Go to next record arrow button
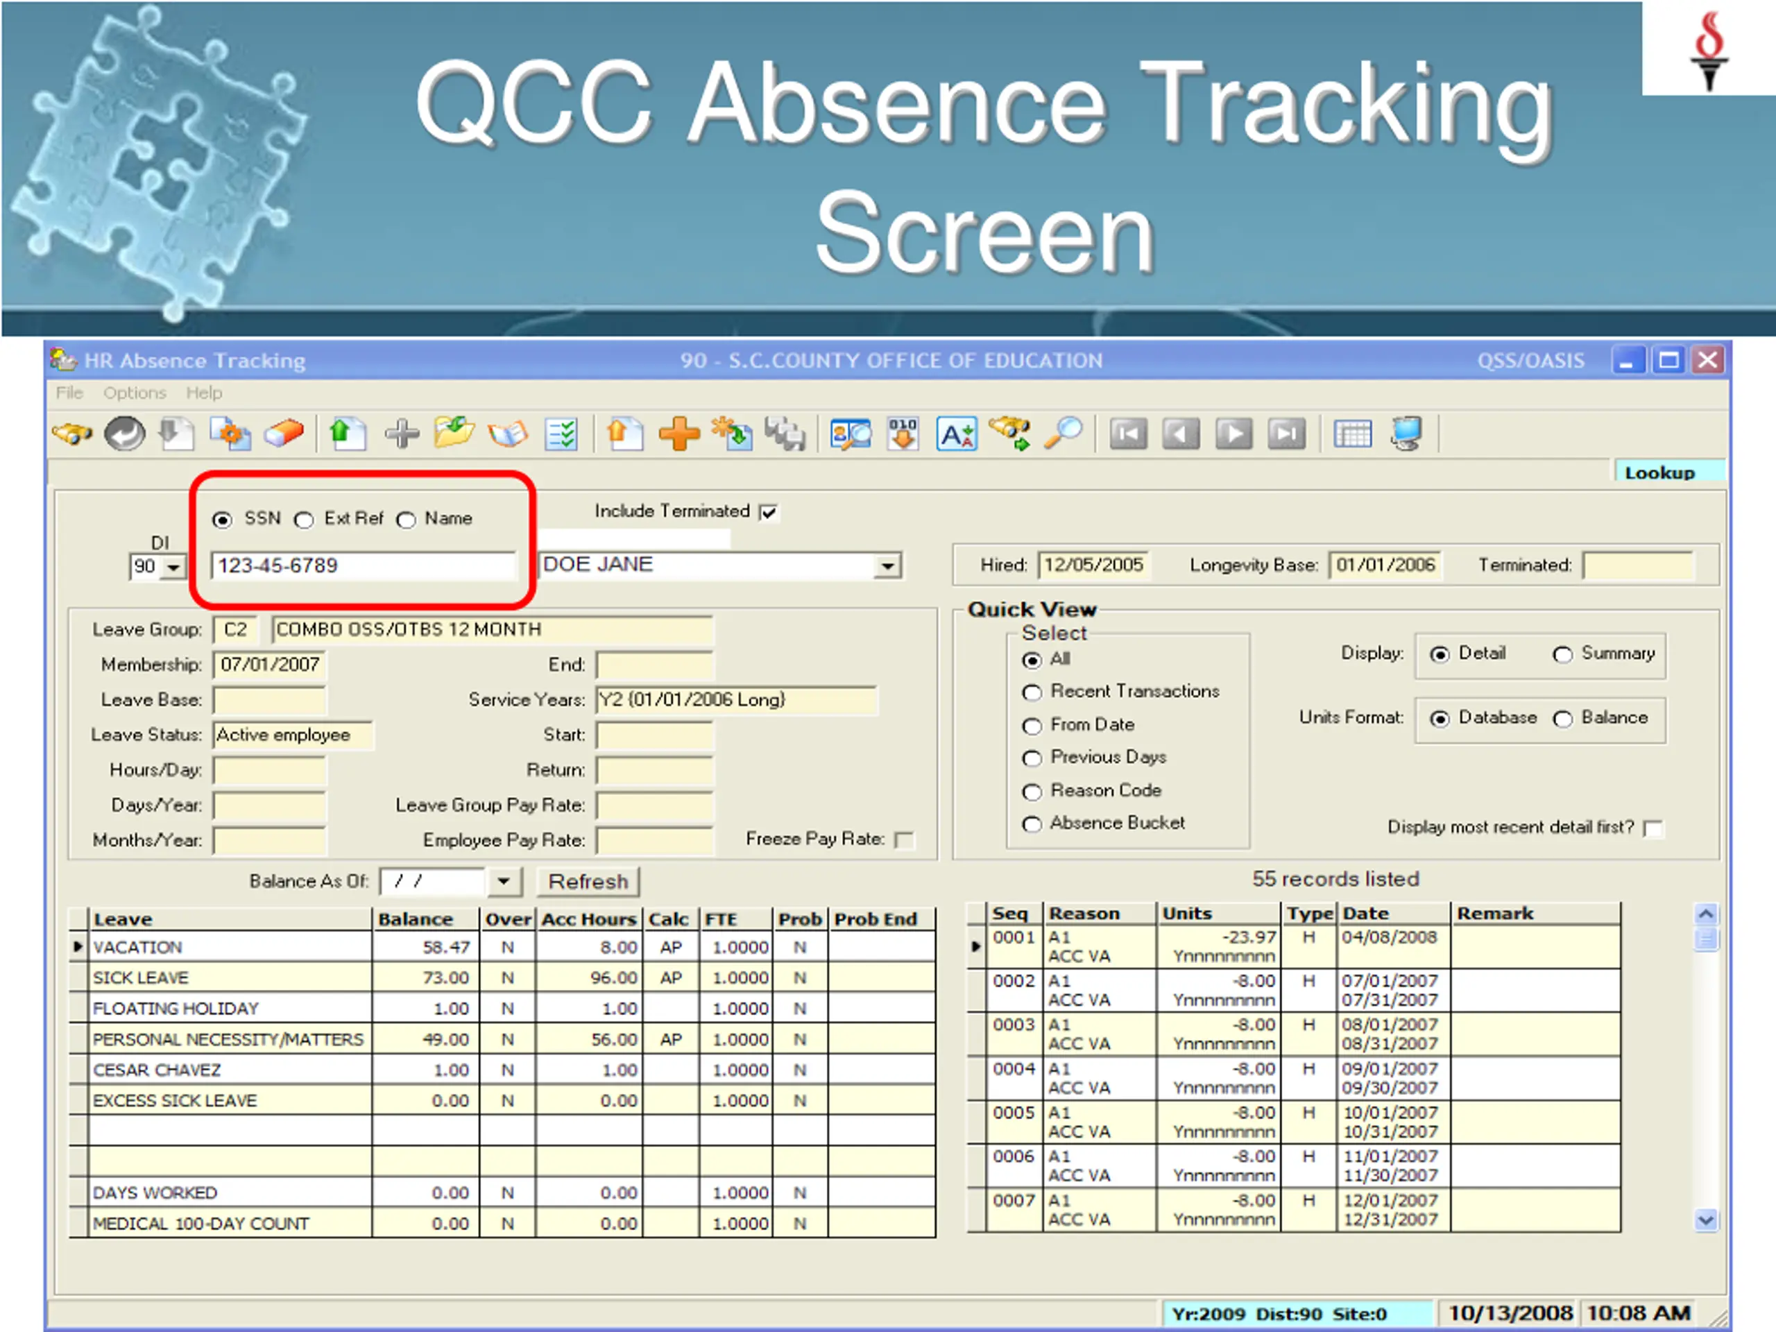Image resolution: width=1776 pixels, height=1332 pixels. point(1234,434)
